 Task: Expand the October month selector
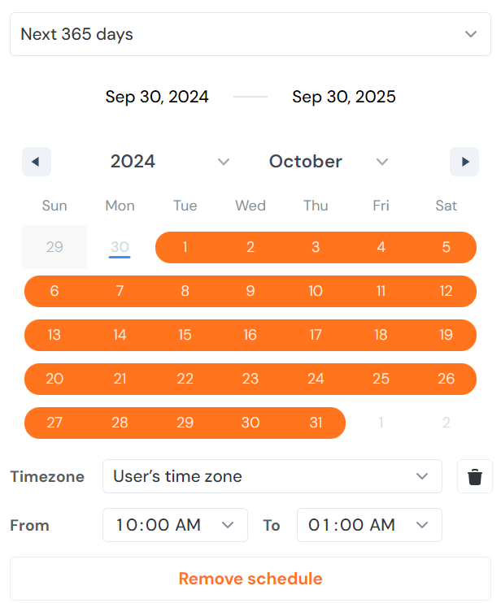click(329, 162)
